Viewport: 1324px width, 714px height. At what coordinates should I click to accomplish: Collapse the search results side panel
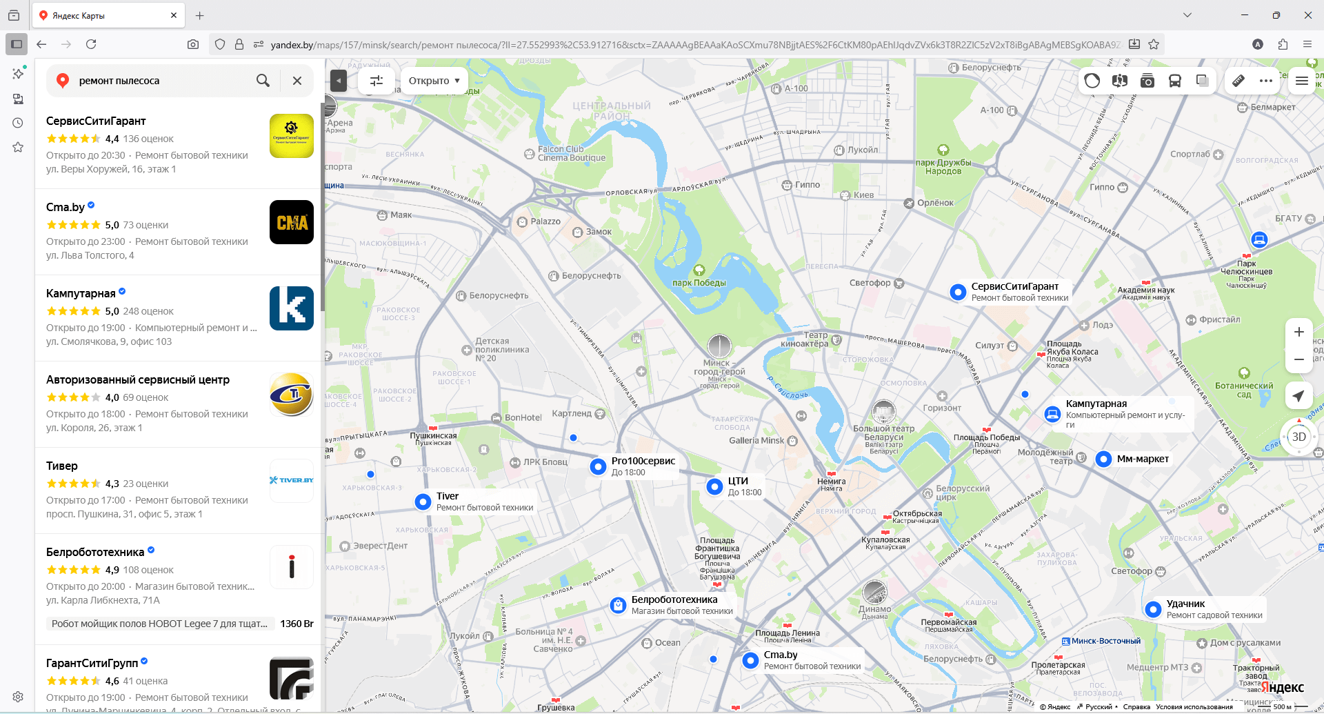click(339, 81)
